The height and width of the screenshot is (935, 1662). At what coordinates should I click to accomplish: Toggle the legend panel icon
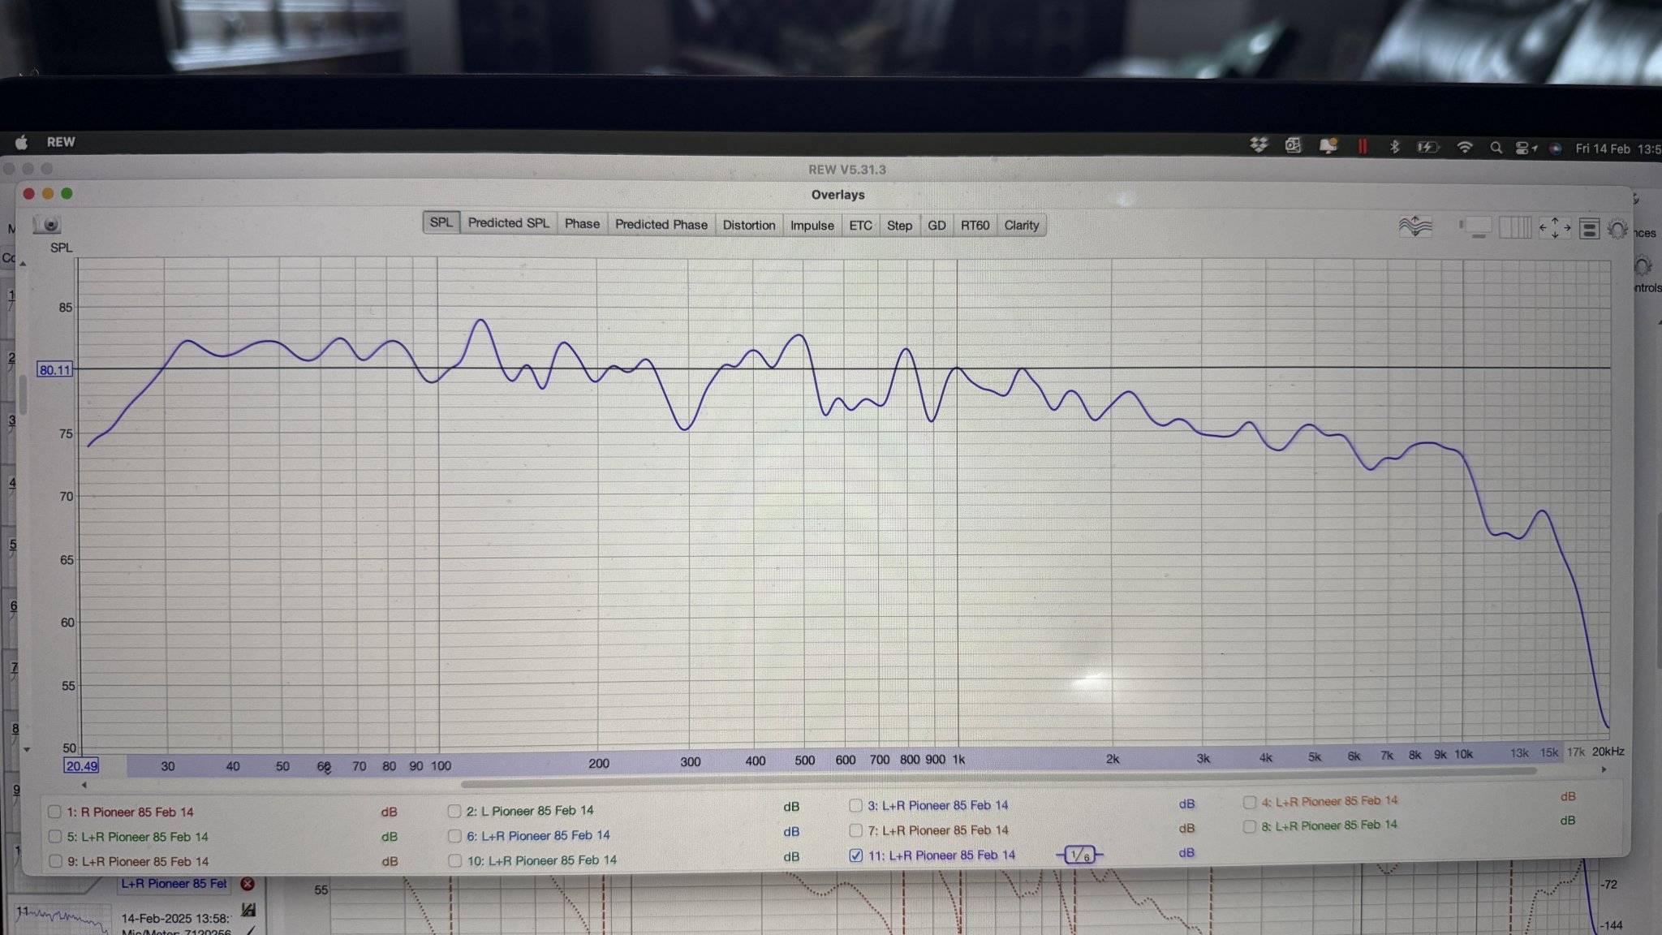pos(1589,230)
